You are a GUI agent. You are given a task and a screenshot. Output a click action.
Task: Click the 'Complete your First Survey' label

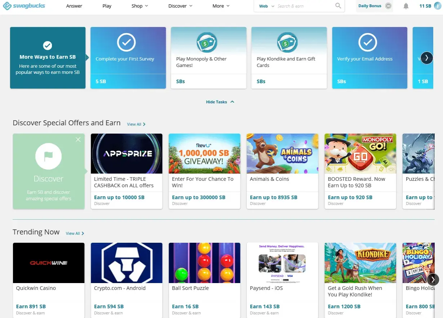coord(125,59)
